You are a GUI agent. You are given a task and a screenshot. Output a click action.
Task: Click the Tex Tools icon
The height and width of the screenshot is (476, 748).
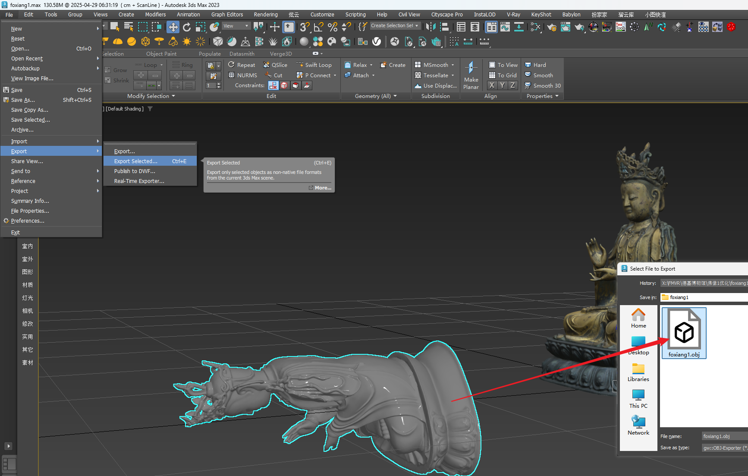(620, 27)
